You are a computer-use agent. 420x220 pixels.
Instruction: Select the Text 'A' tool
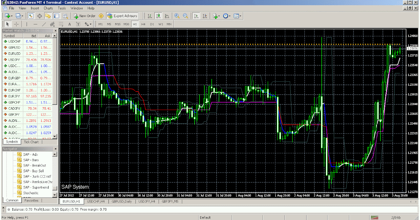[x=70, y=24]
